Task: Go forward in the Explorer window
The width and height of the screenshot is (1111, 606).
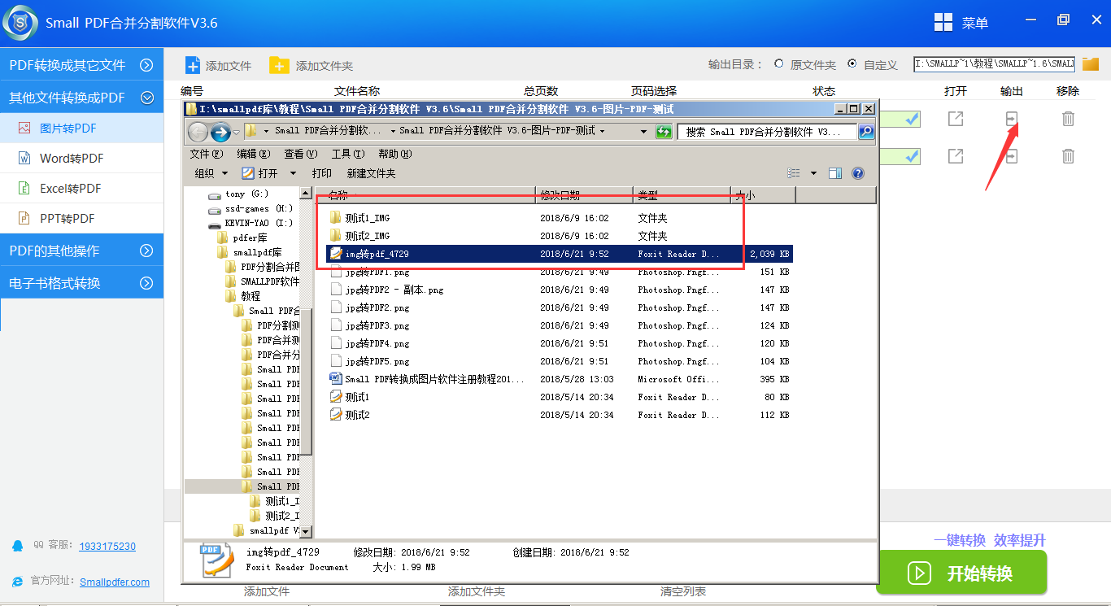Action: 220,132
